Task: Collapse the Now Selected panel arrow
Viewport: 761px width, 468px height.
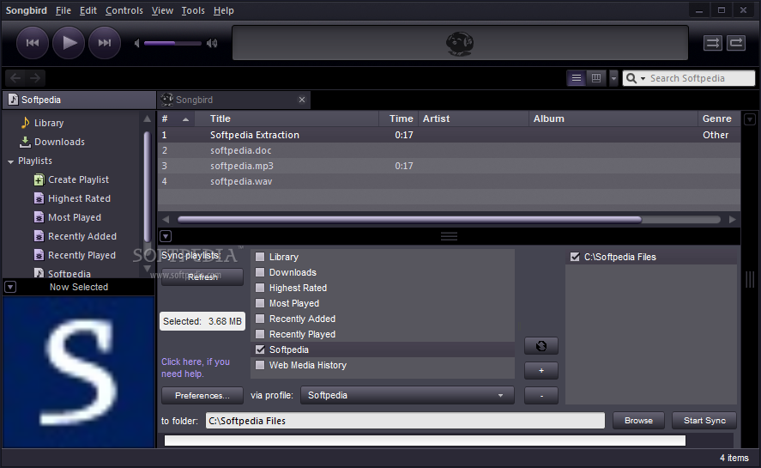Action: pos(10,287)
